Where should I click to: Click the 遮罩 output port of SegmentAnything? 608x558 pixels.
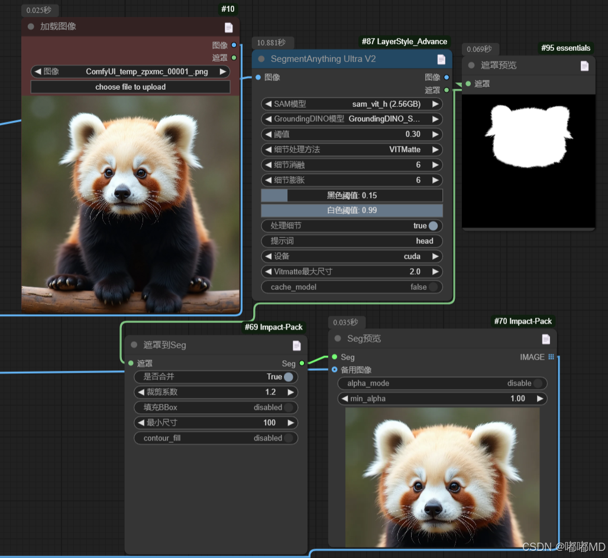point(447,90)
